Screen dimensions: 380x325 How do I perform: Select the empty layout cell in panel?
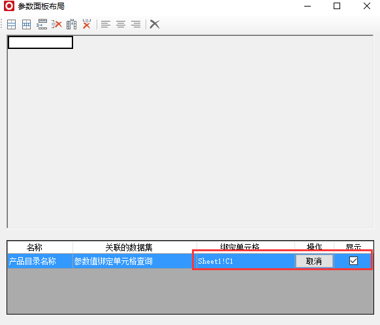coord(40,42)
